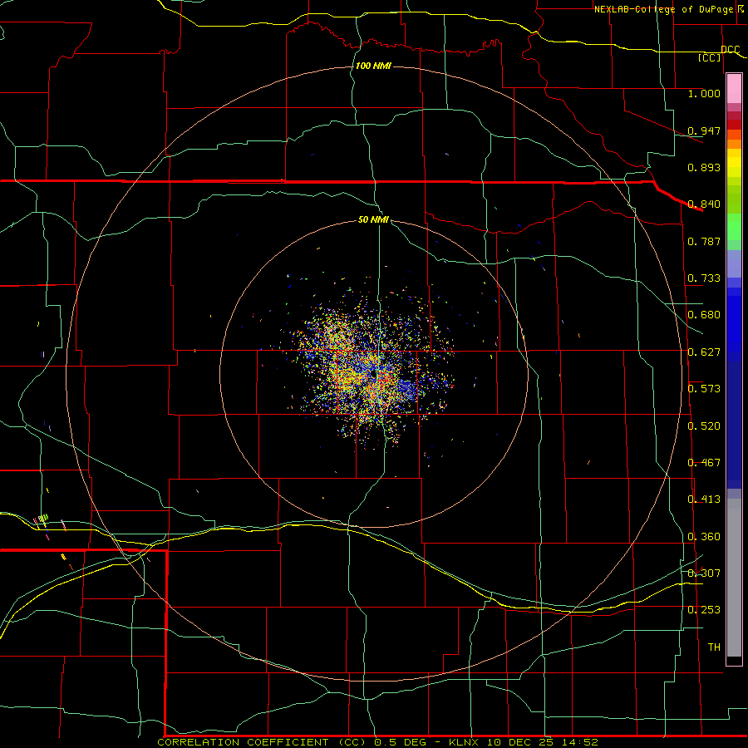Click the 0.413 color scale value

click(704, 499)
